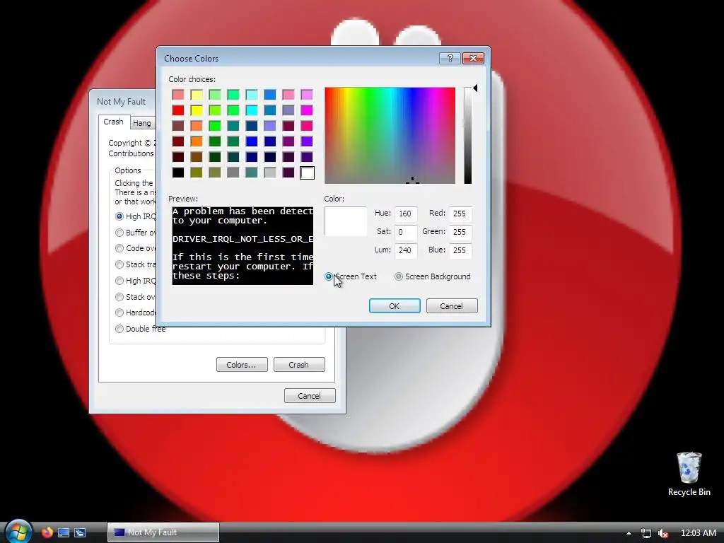Click the help question-mark button in Choose Colors
Screen dimensions: 724x543
450,58
